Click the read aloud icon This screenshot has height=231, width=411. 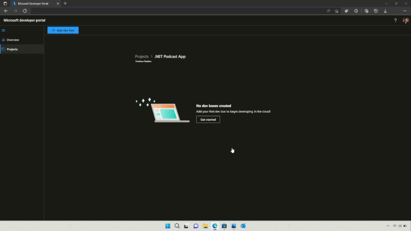tap(328, 11)
